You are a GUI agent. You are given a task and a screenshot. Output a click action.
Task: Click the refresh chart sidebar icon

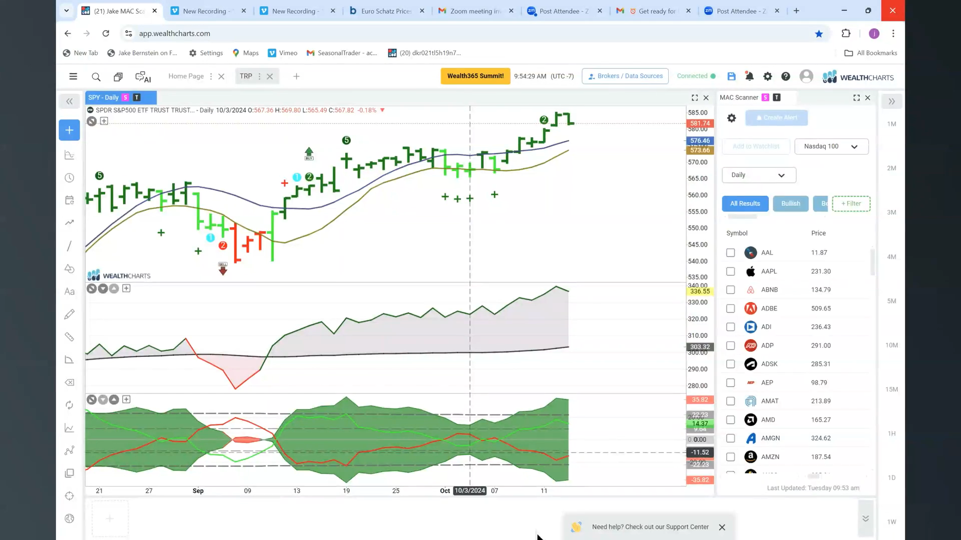coord(70,405)
